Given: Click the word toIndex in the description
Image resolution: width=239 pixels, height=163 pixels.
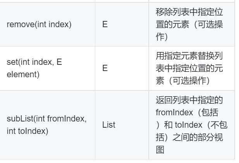Looking at the screenshot, I should click(189, 125).
